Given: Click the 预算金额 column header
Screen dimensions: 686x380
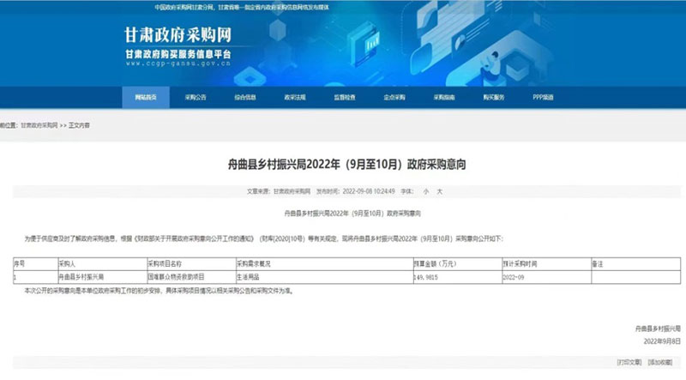Looking at the screenshot, I should [435, 265].
